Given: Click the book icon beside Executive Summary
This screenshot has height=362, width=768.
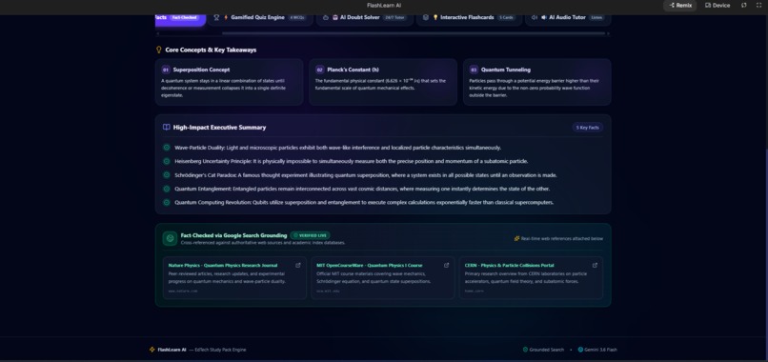Looking at the screenshot, I should pyautogui.click(x=167, y=128).
